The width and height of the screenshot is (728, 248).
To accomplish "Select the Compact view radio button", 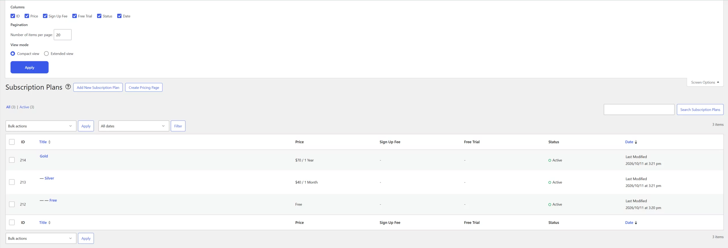I will (13, 54).
